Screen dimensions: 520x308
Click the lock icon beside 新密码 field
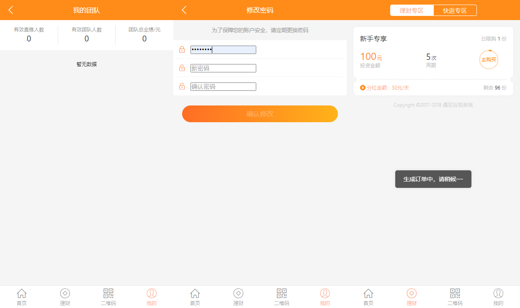[182, 68]
